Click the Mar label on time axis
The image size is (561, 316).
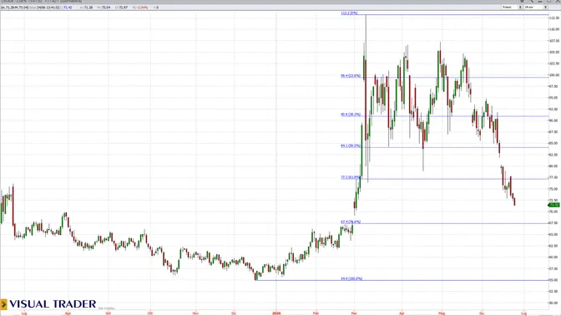(x=354, y=313)
